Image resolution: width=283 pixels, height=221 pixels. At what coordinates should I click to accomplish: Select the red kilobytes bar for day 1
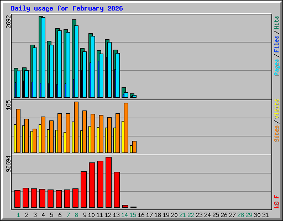pos(17,199)
